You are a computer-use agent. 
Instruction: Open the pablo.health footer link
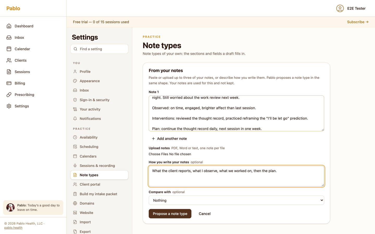13,228
